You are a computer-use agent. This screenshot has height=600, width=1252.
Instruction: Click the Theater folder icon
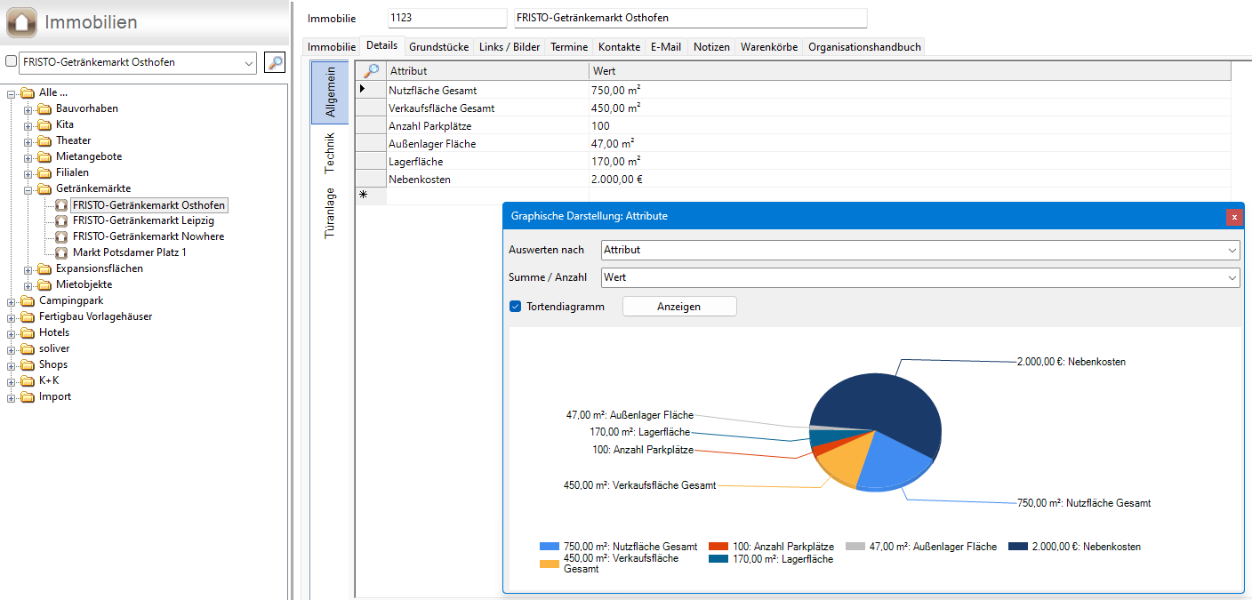tap(44, 140)
